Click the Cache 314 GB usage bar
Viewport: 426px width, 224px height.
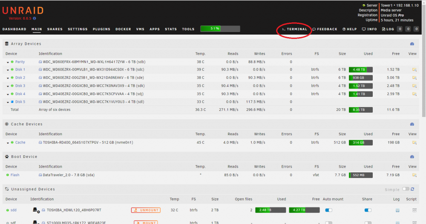pos(360,143)
